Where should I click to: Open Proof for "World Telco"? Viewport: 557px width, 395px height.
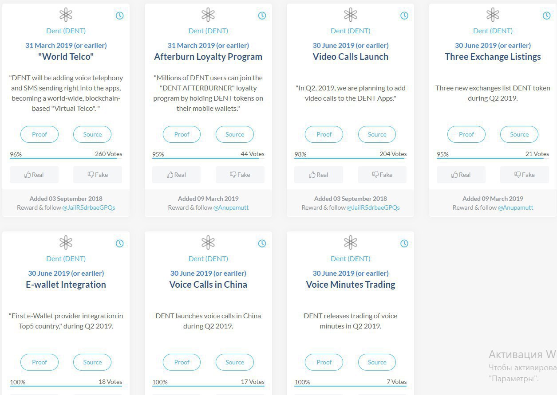point(40,134)
